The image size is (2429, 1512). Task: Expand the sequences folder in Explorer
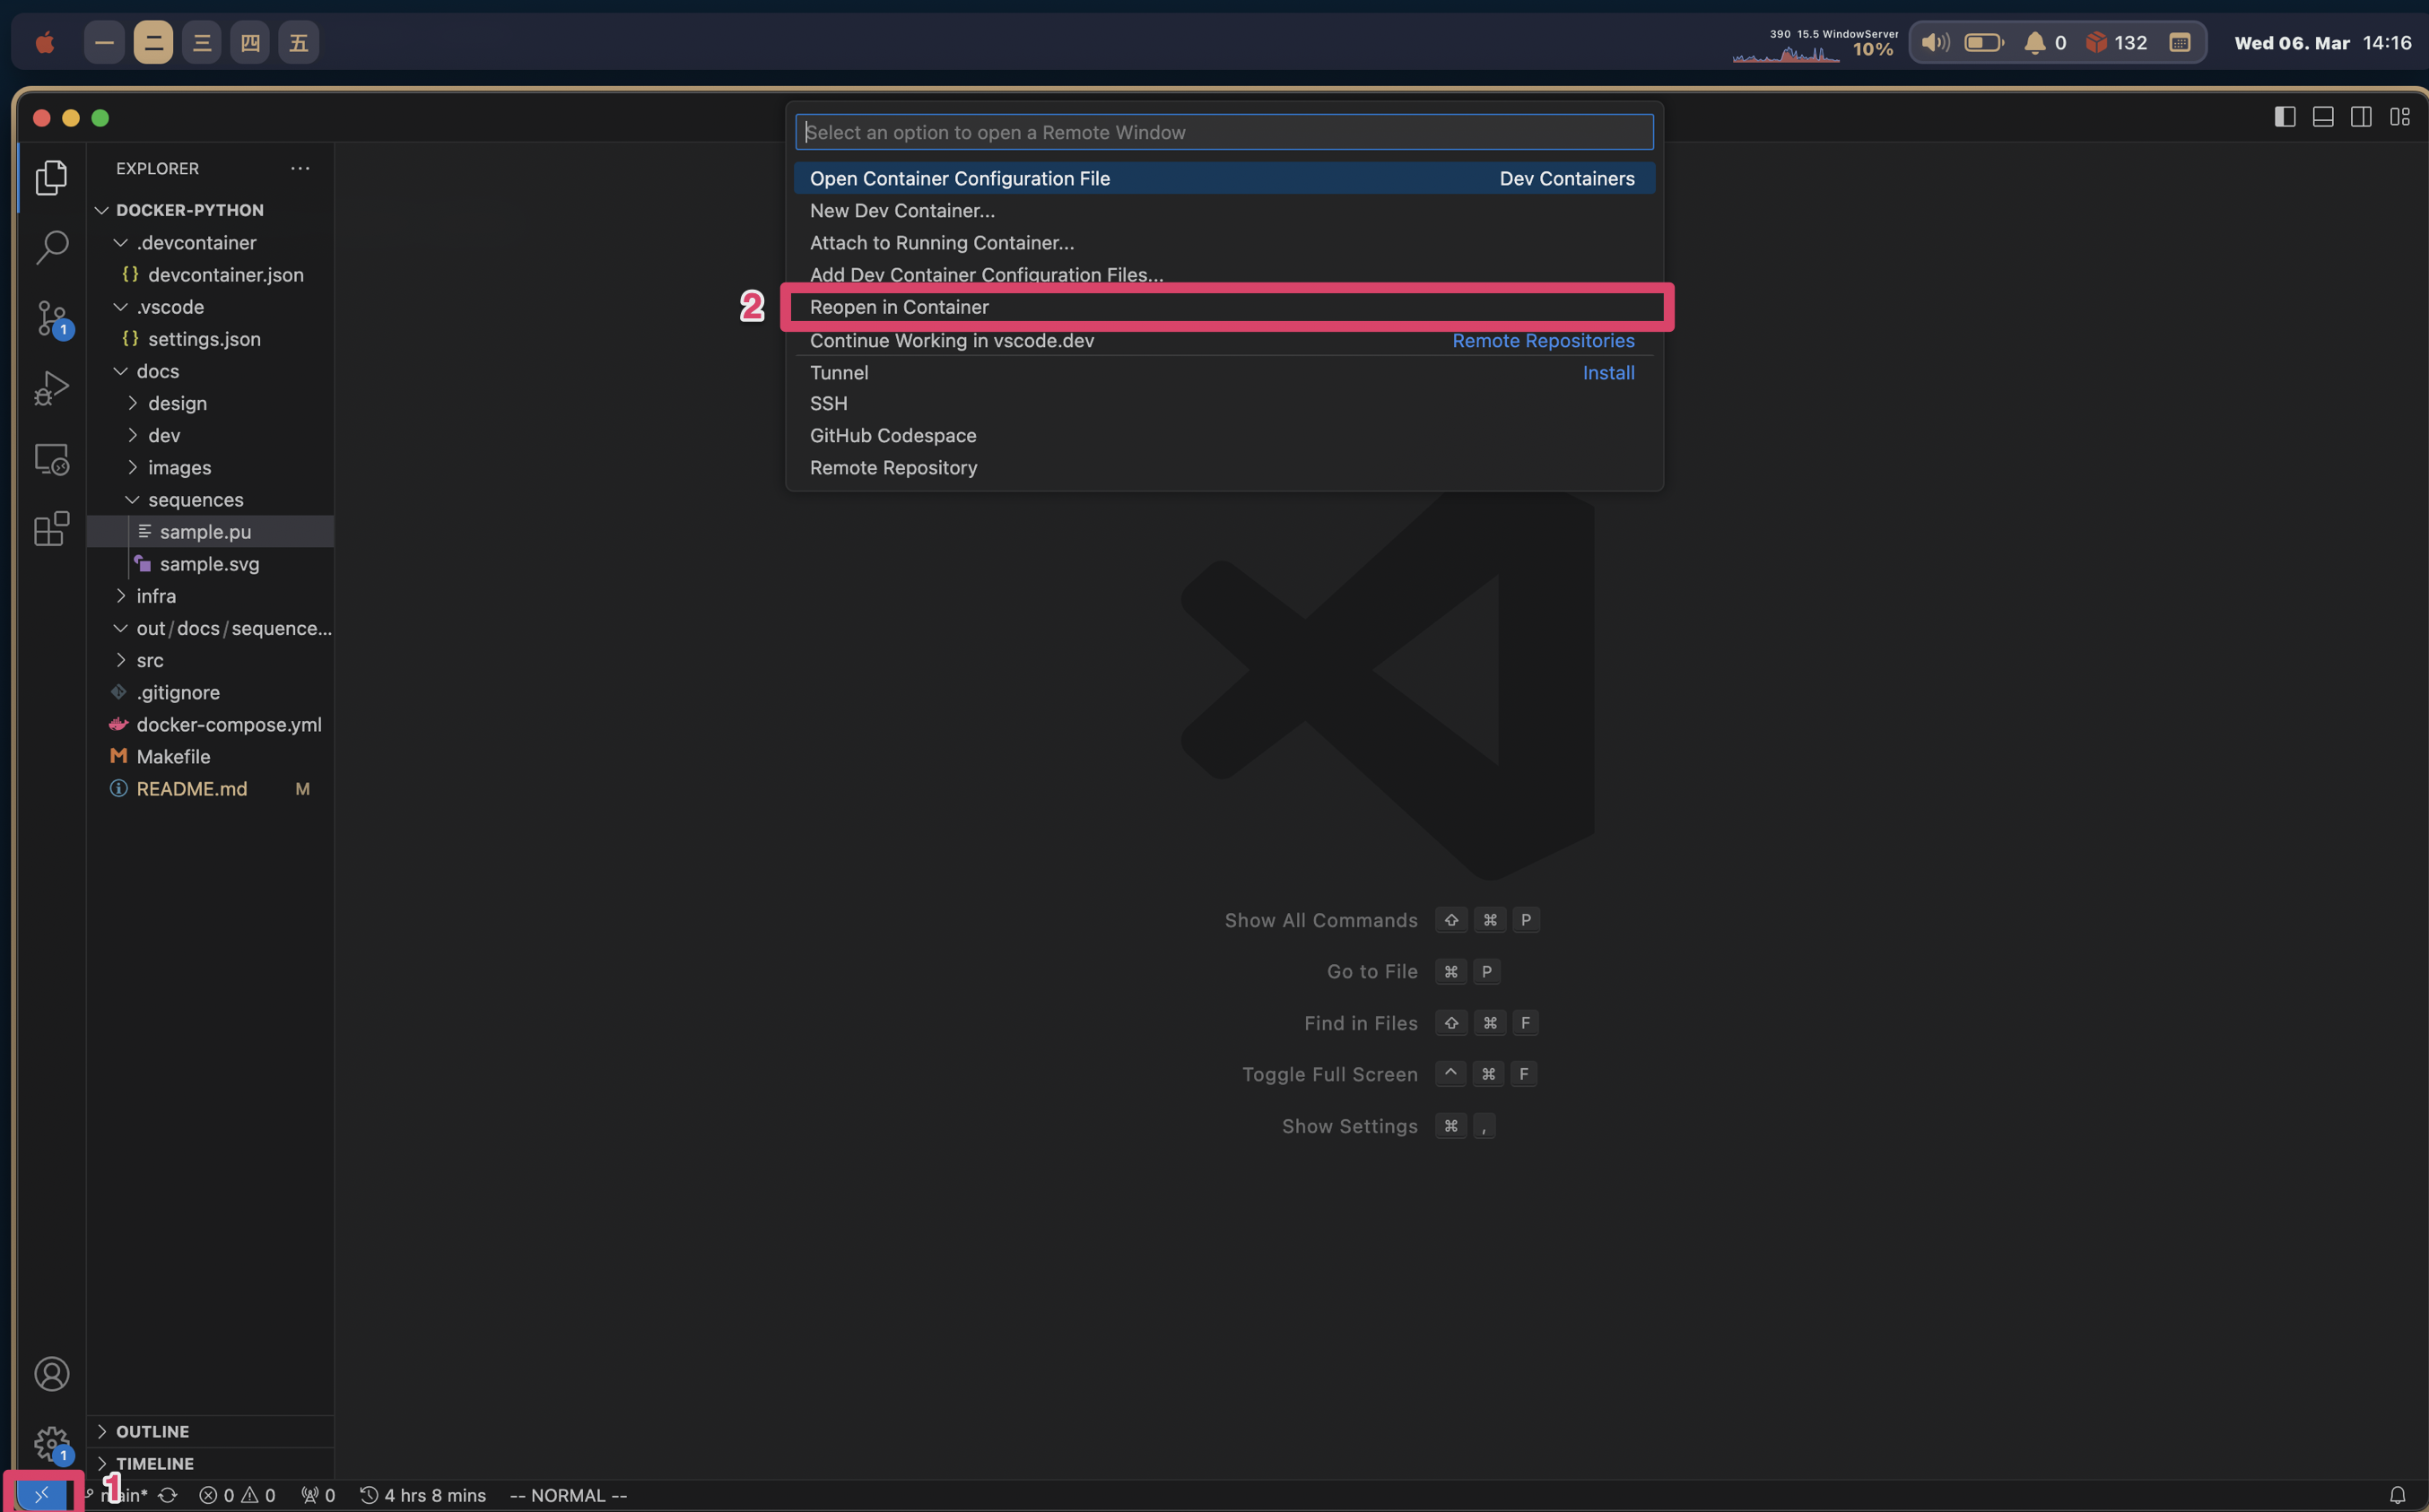point(196,500)
